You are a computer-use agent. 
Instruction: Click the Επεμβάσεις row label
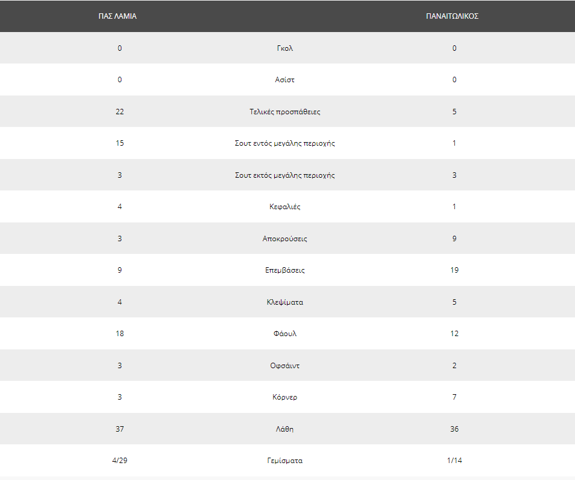coord(285,270)
